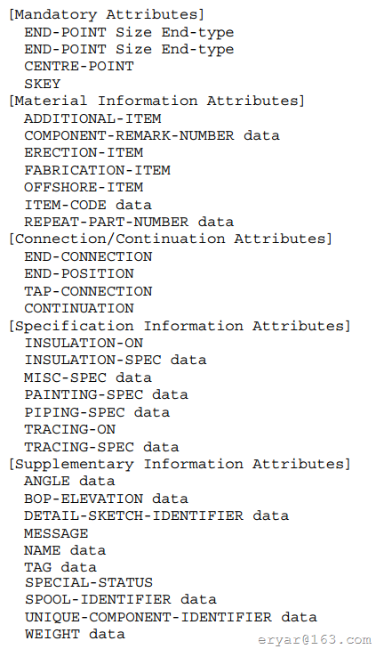376x649 pixels.
Task: Click the Supplementary Information Attributes heading
Action: tap(180, 464)
